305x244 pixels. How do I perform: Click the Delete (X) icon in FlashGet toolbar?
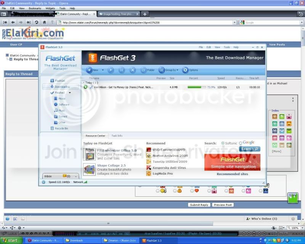coord(132,70)
